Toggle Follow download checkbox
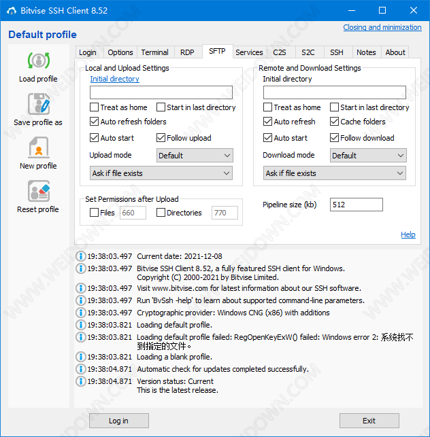The height and width of the screenshot is (437, 430). coord(334,138)
